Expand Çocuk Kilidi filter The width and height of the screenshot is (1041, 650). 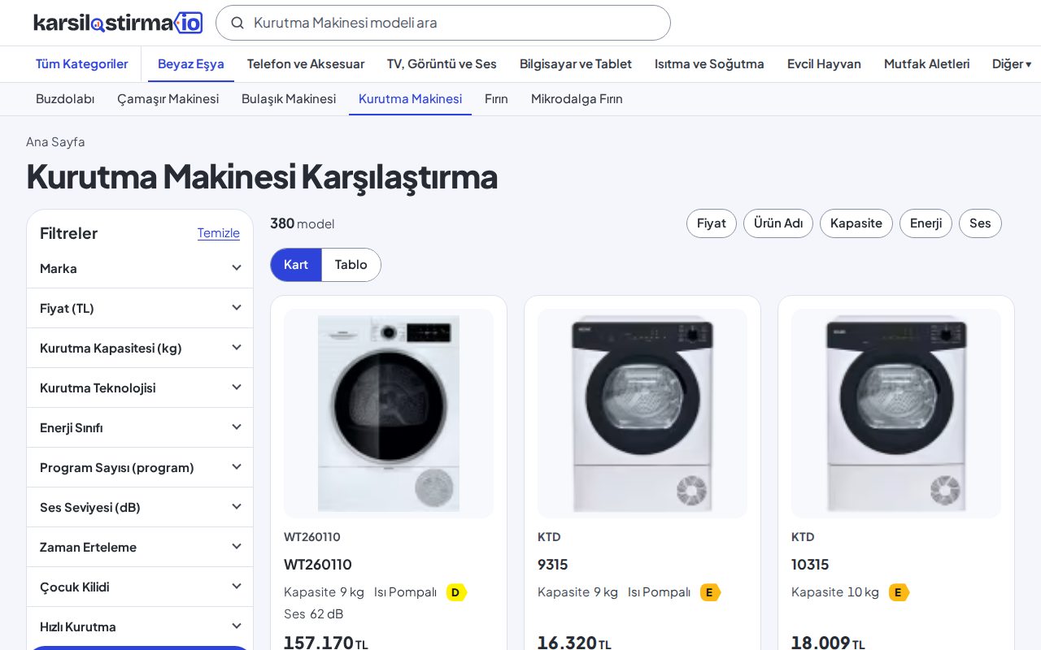click(140, 587)
